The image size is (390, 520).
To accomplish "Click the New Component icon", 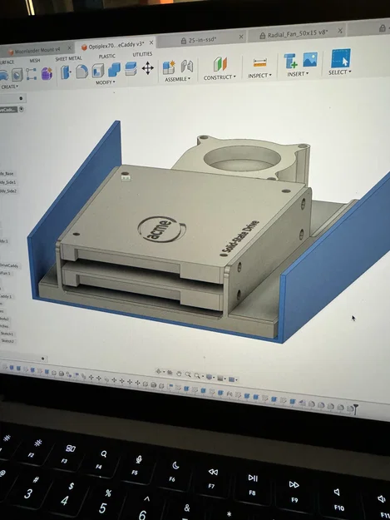I will [169, 67].
